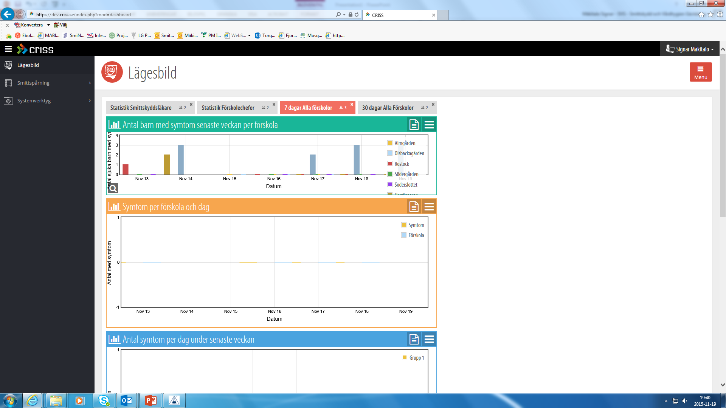Toggle the Söderslottet legend entry
This screenshot has height=408, width=726.
402,185
